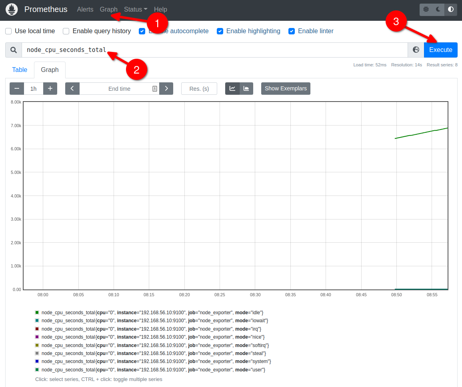Disable the Enable linter checkbox
The height and width of the screenshot is (387, 462).
click(x=292, y=31)
